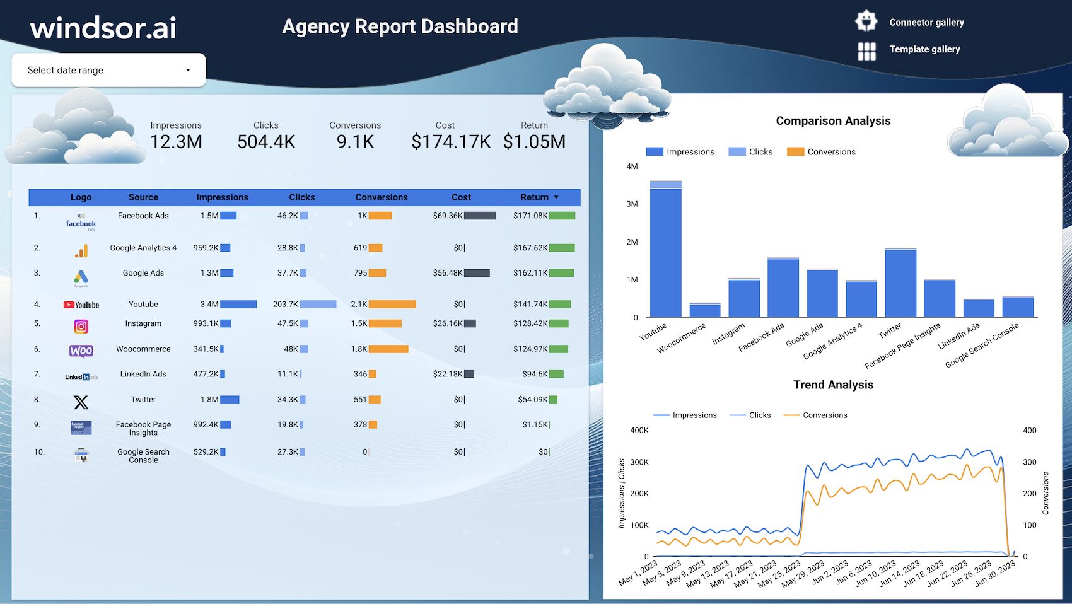Image resolution: width=1072 pixels, height=604 pixels.
Task: Click the Logo column header
Action: 81,197
